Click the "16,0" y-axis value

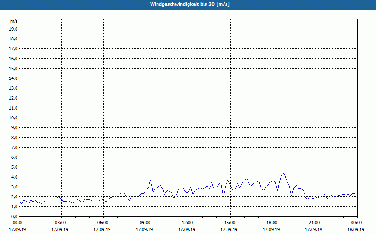[x=14, y=58]
